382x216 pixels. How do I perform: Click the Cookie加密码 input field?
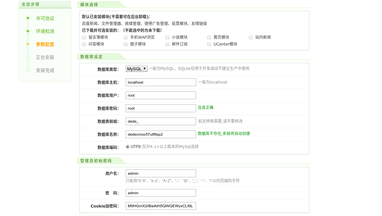point(161,206)
